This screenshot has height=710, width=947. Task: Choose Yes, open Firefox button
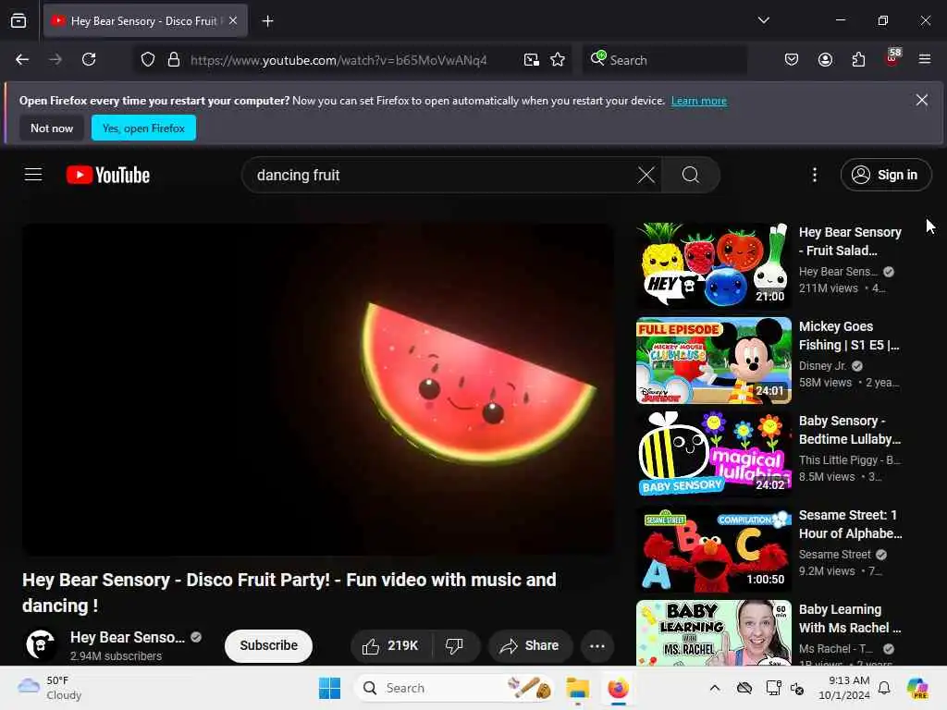click(x=143, y=128)
